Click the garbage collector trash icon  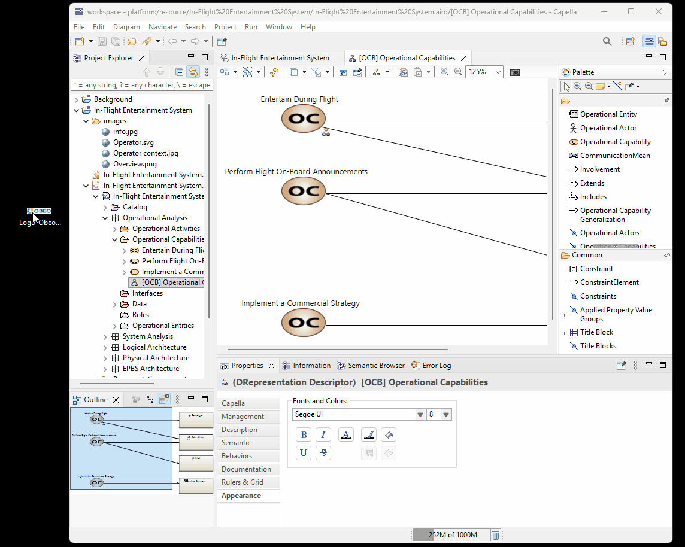(x=496, y=535)
